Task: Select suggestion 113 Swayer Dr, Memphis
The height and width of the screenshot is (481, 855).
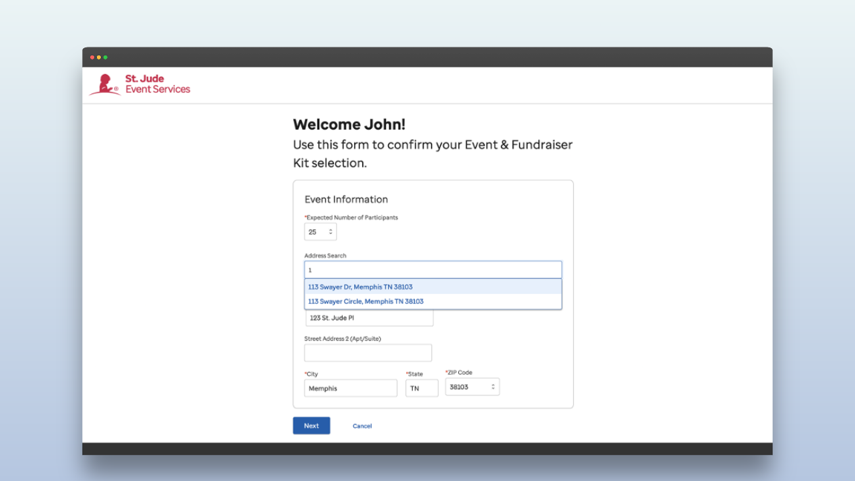Action: (x=361, y=287)
